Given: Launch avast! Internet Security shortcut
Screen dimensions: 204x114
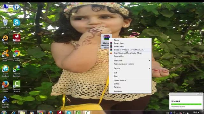Looking at the screenshot, I should [x=5, y=56].
